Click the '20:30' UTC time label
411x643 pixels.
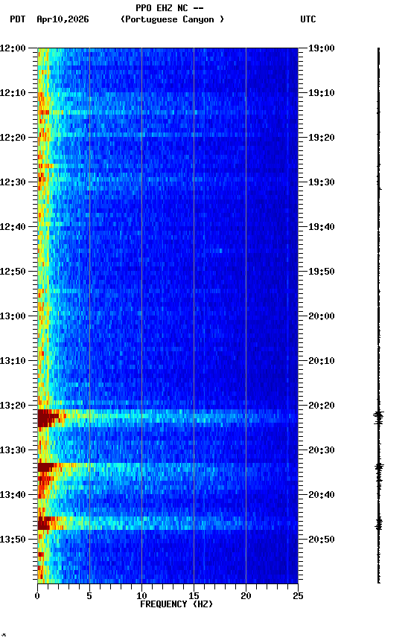(x=322, y=450)
